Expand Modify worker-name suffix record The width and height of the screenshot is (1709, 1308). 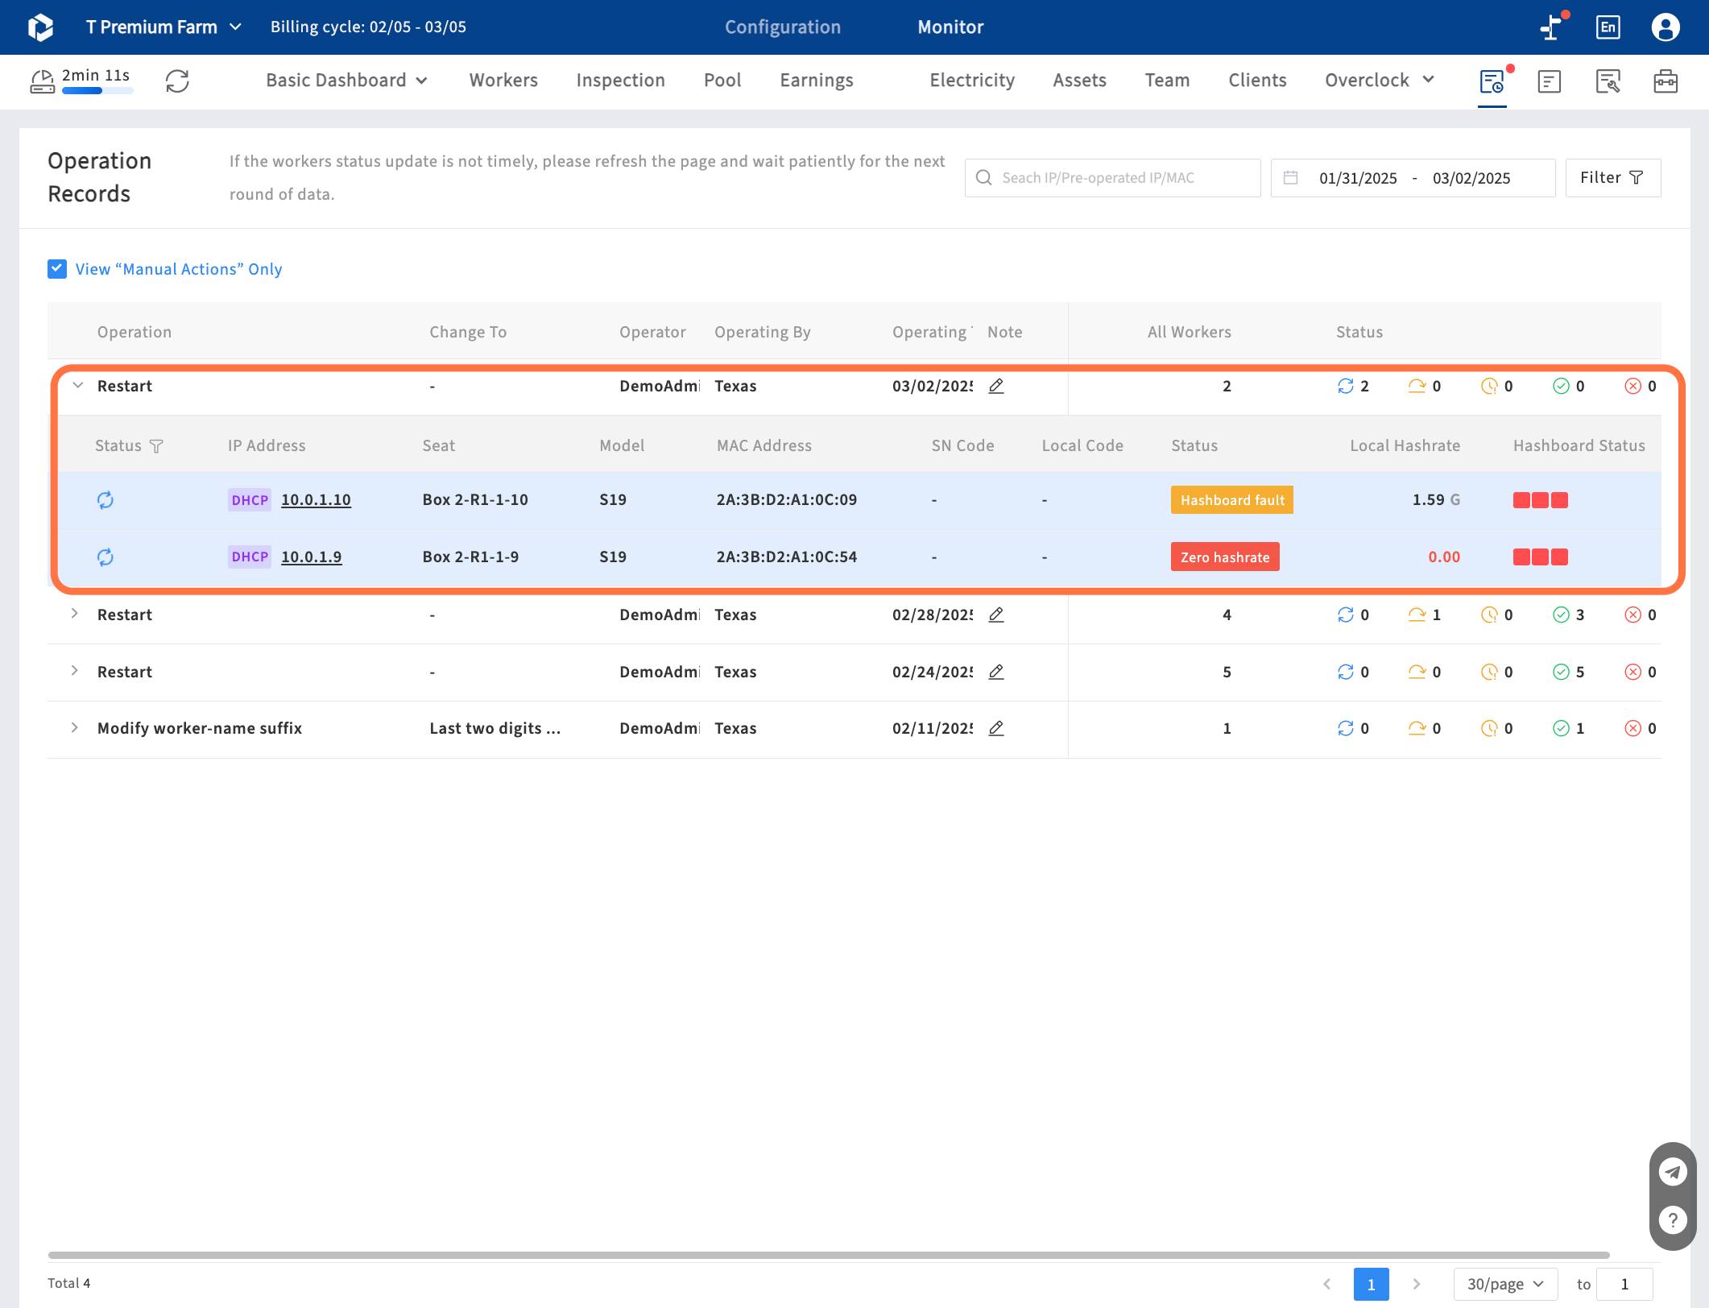pos(75,728)
